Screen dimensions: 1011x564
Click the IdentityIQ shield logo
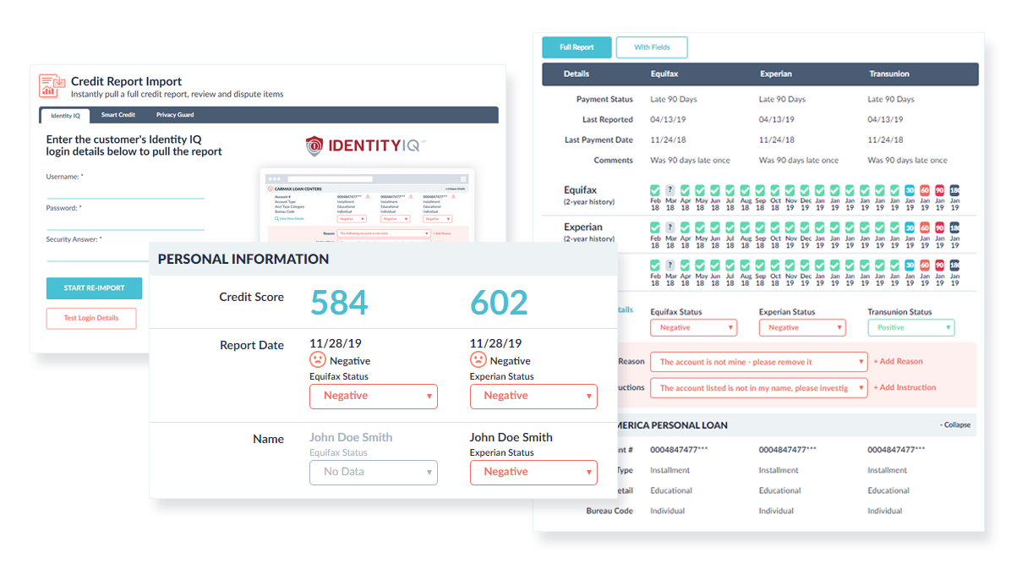(316, 145)
